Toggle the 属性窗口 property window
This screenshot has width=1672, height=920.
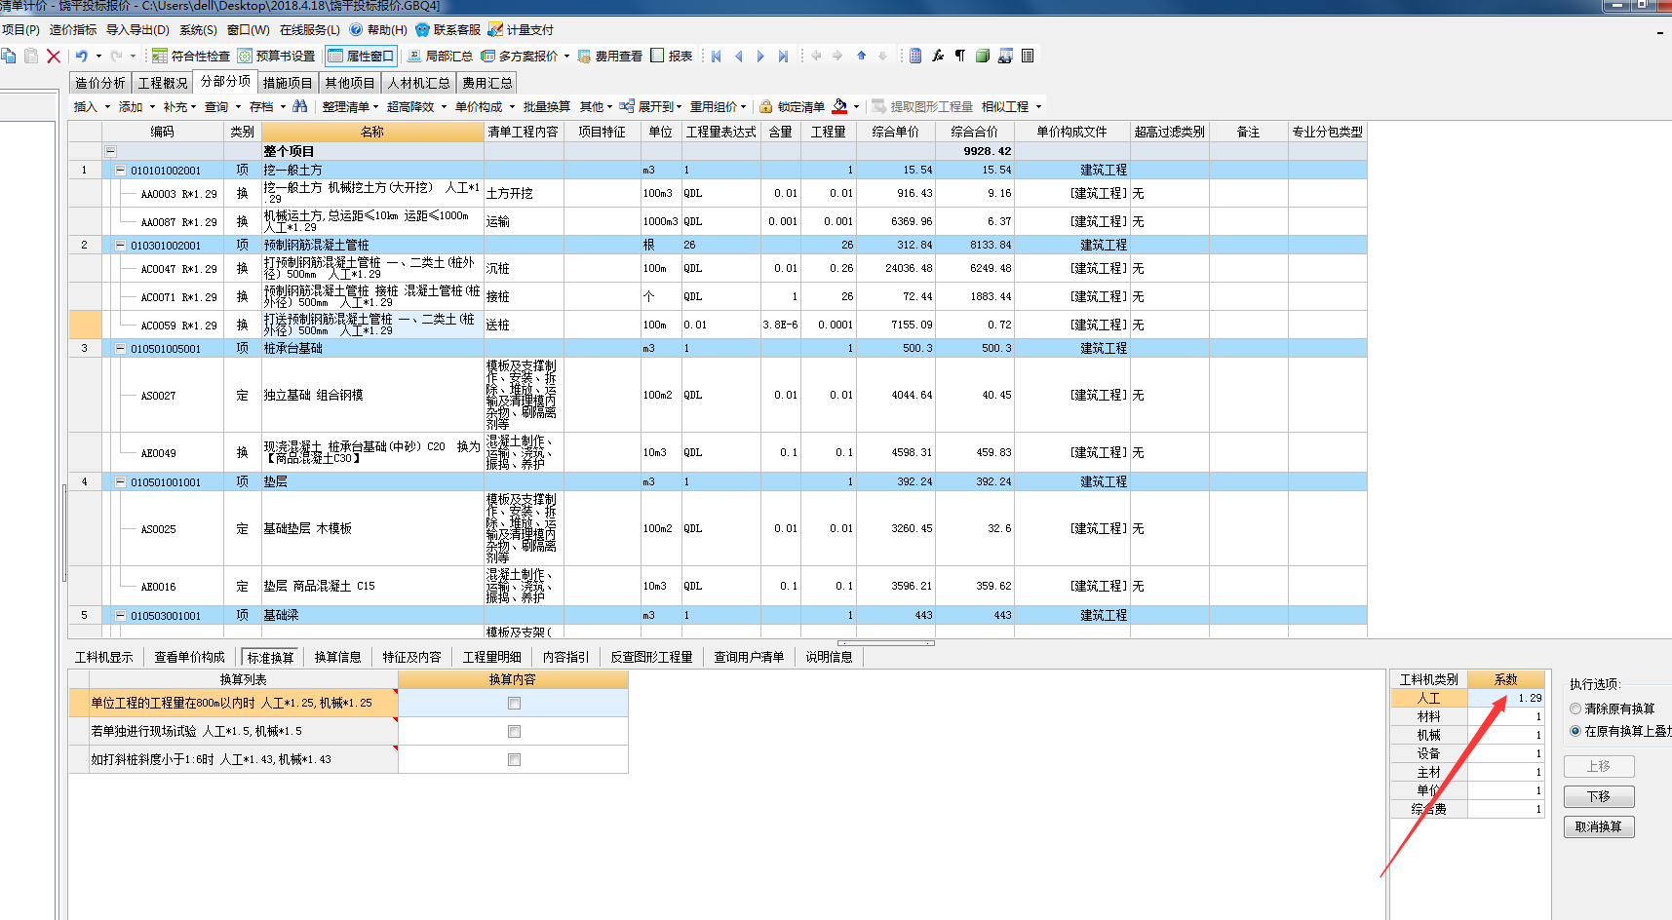pos(361,56)
